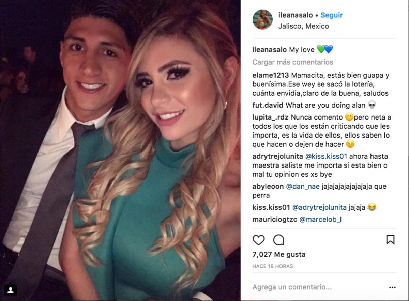The image size is (409, 301).
Task: Open the HACE 18 HORAS timestamp link
Action: 273,266
